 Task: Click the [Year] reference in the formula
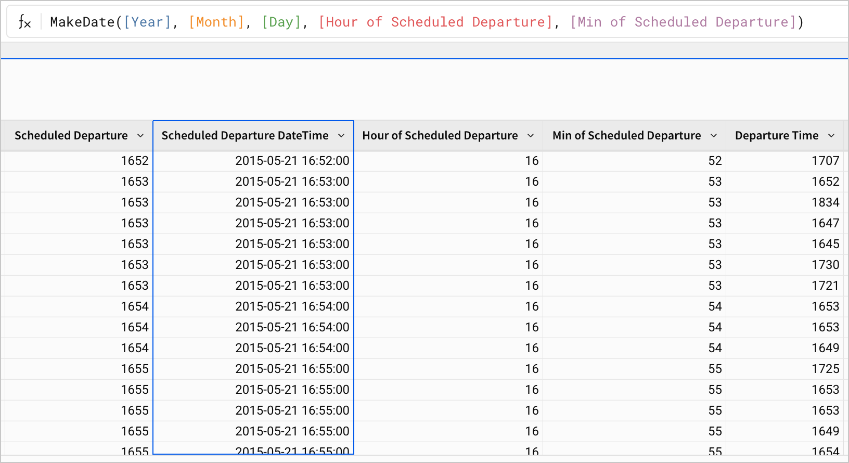coord(148,22)
